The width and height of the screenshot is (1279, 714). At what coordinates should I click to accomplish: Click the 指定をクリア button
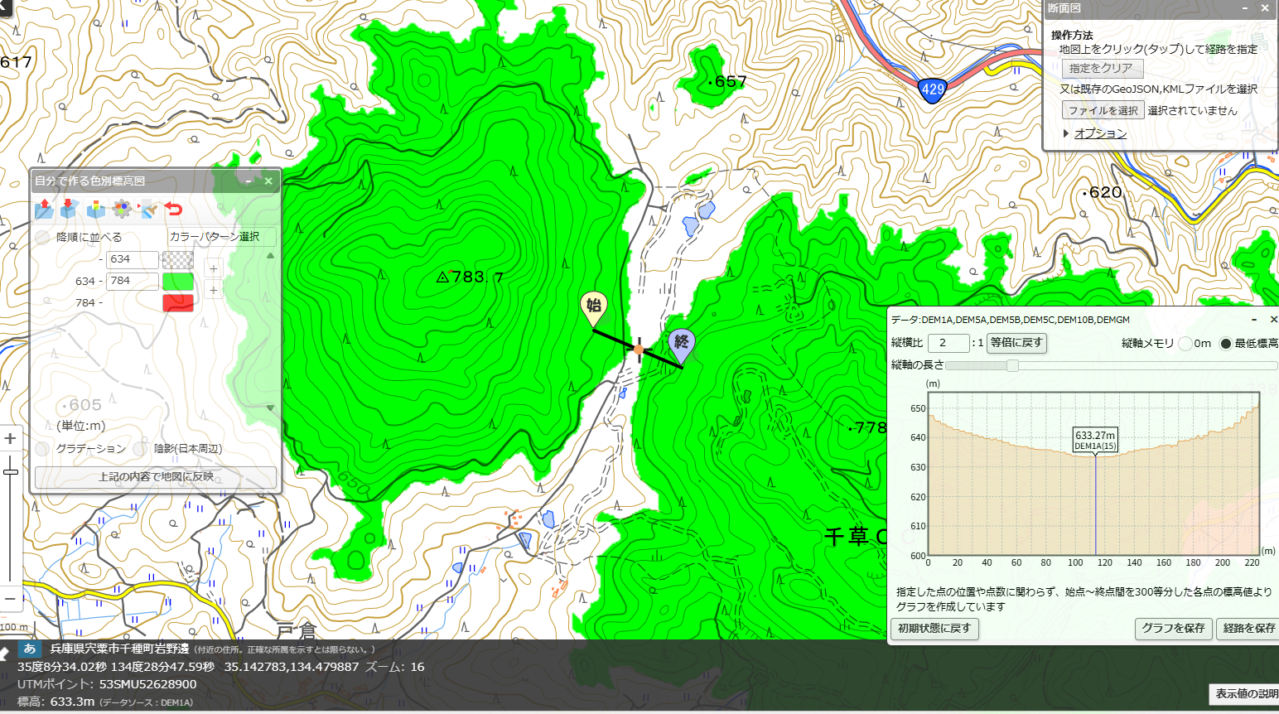(x=1103, y=69)
